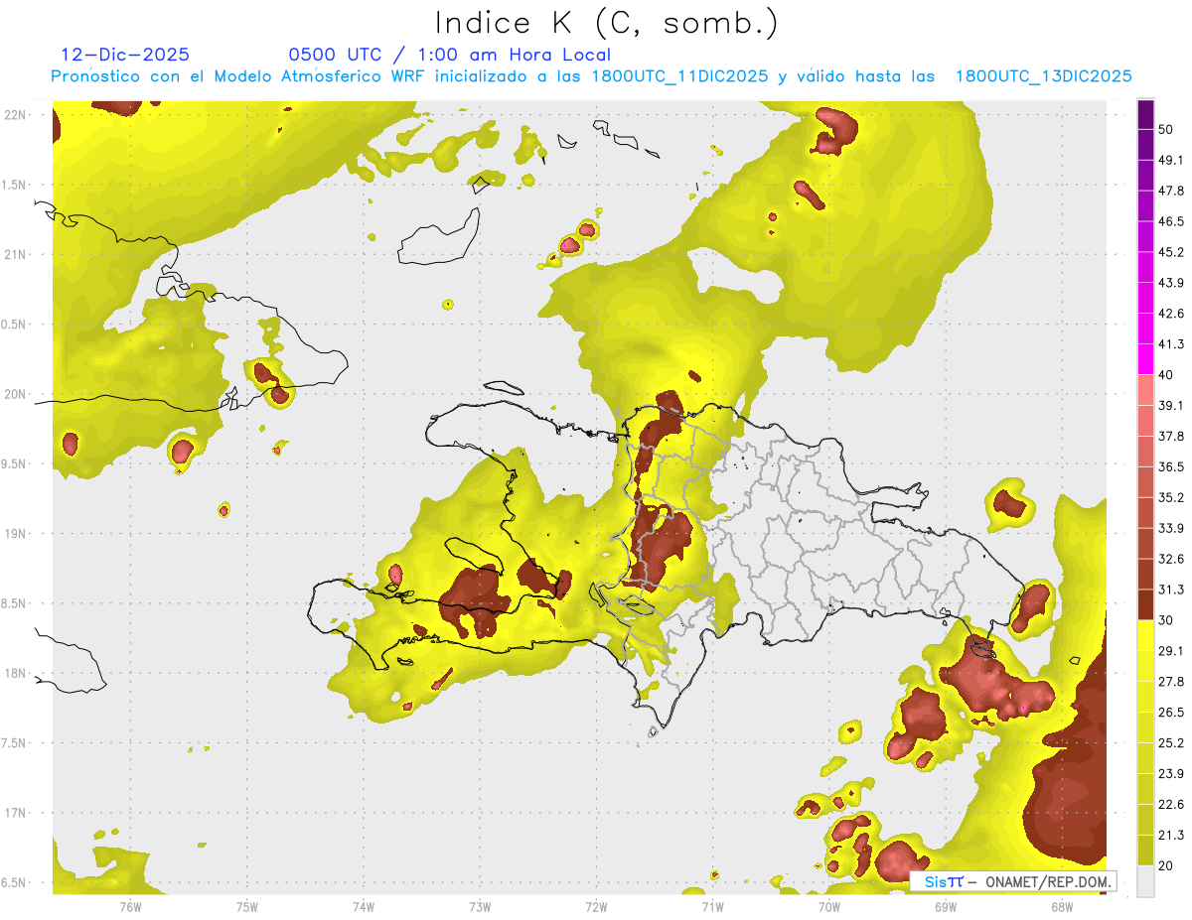Click the "31.3" value on the color scale
Viewport: 1192px width, 920px height.
point(1172,590)
